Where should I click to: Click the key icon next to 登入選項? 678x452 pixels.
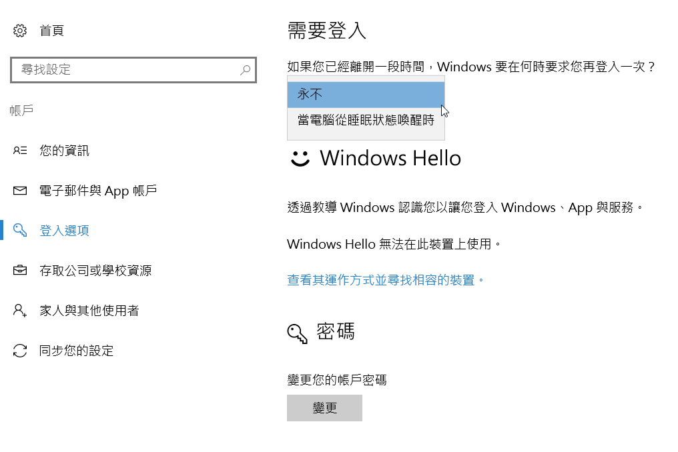point(20,231)
